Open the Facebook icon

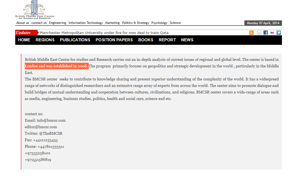[265, 33]
